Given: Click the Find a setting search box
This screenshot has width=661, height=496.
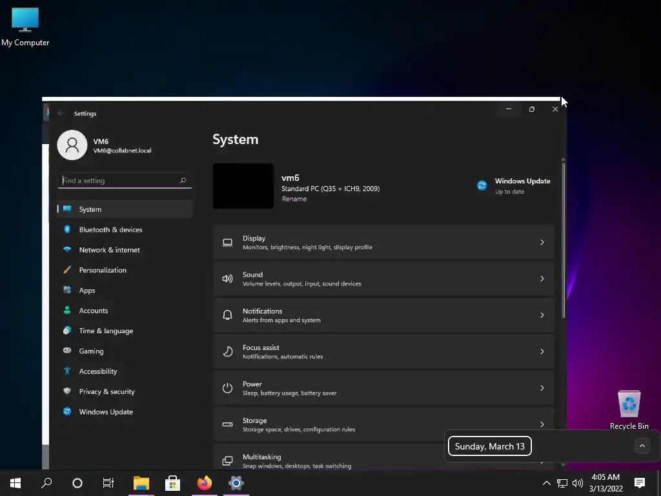Looking at the screenshot, I should pos(125,181).
